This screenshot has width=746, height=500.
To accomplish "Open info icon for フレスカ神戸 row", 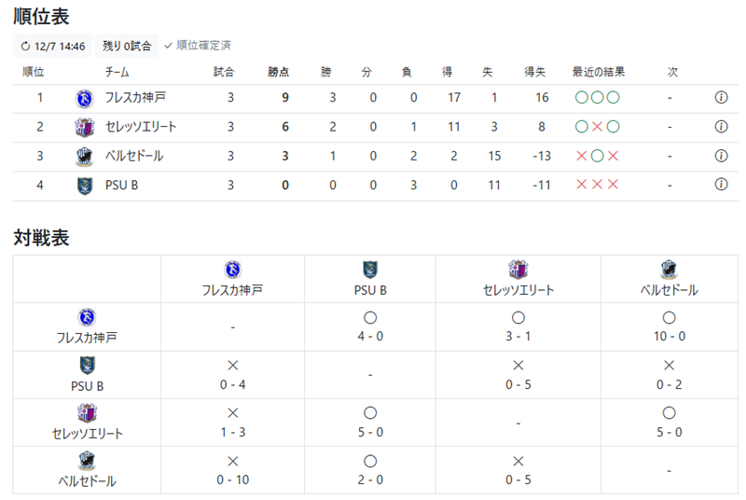I will (721, 98).
